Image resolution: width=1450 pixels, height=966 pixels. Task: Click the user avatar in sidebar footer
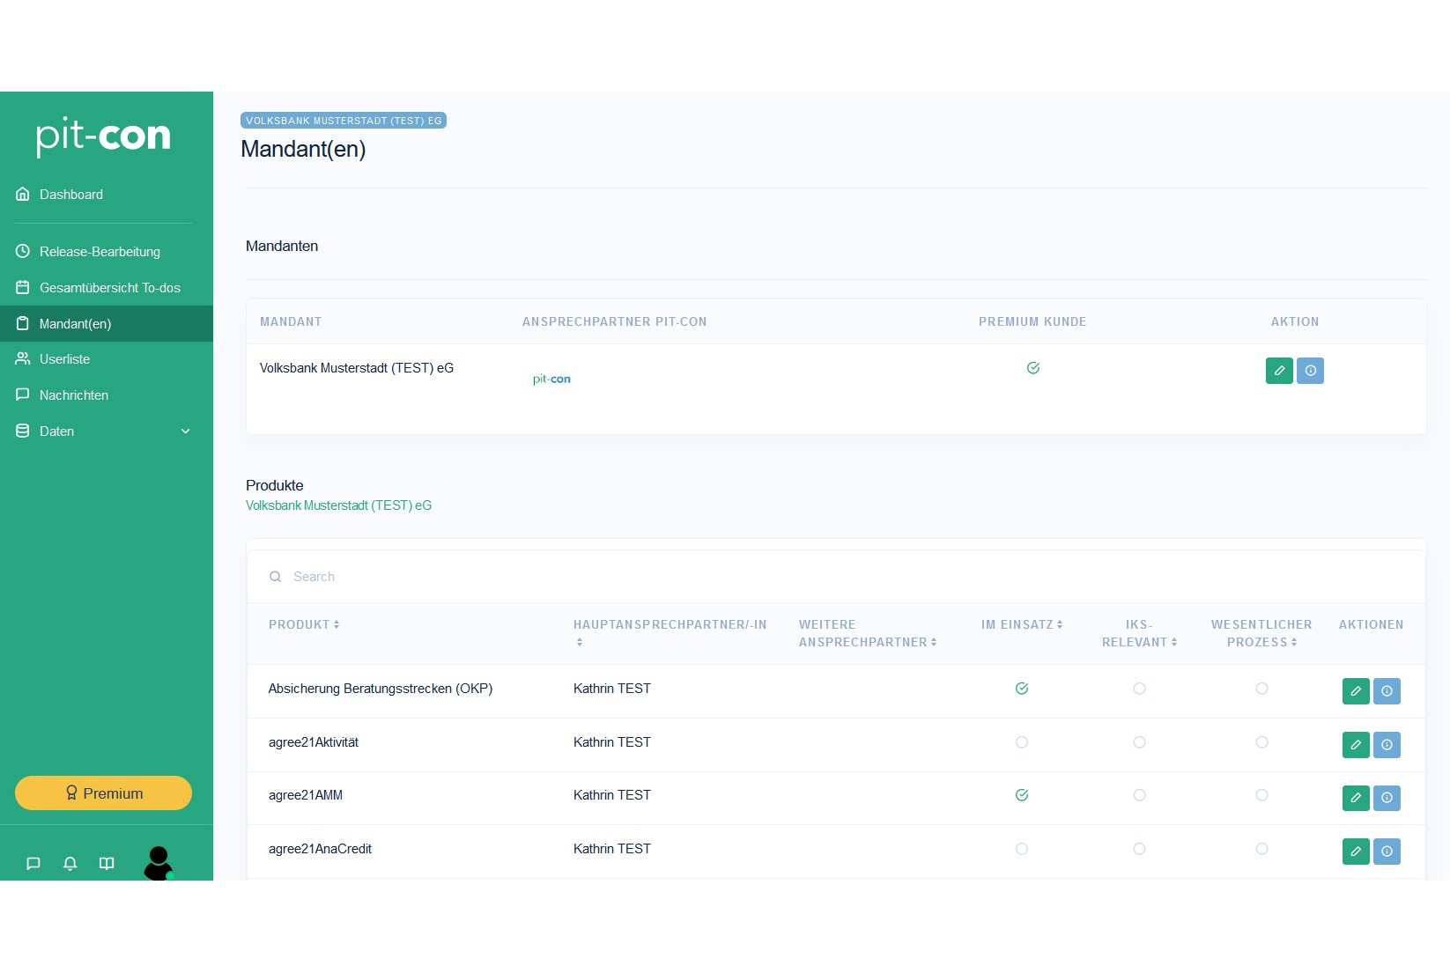159,863
